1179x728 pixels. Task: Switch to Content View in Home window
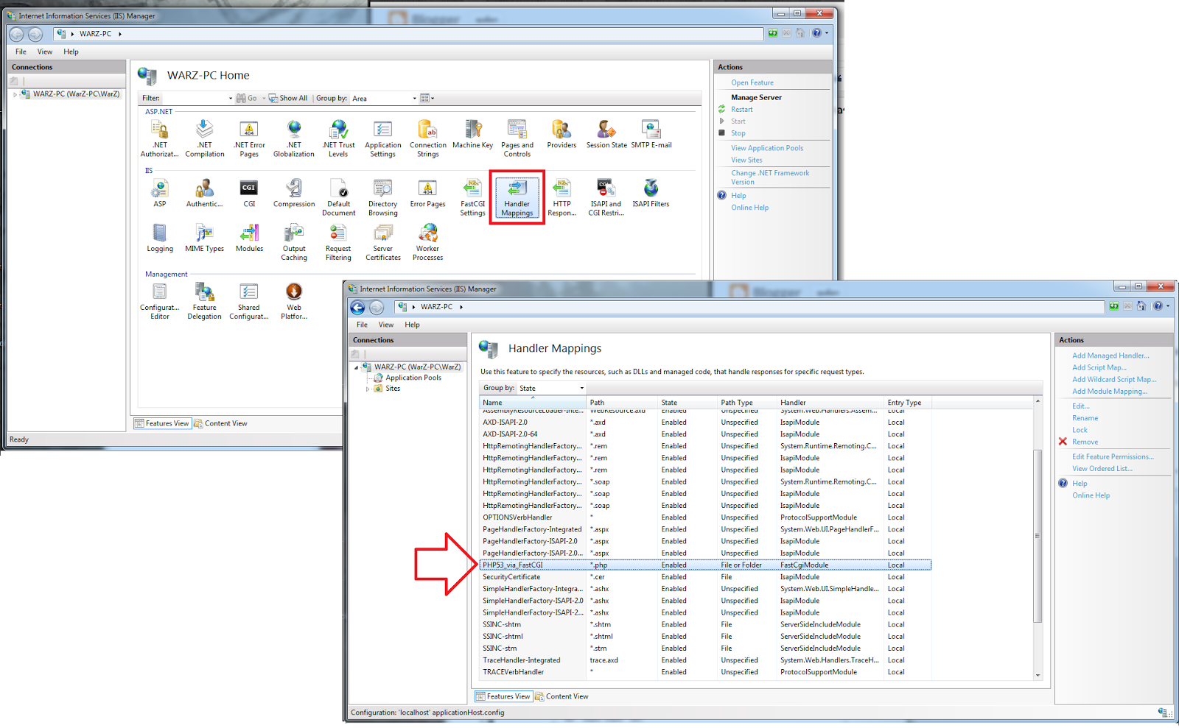220,423
